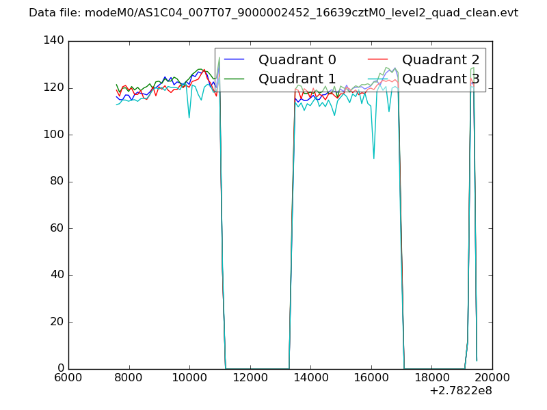Click the Quadrant 0 legend label
Screen dimensions: 547x410
(297, 59)
